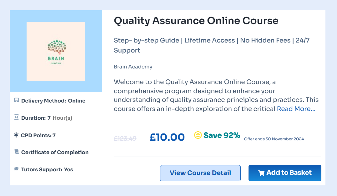Open the Quality Assurance Online Course title
Screen dimensions: 337x196
196,21
